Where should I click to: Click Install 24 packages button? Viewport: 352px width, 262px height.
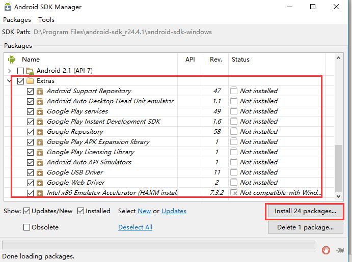coord(305,211)
